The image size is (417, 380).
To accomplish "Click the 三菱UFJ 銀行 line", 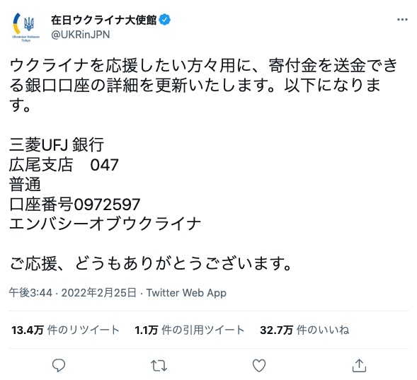I will tap(57, 144).
